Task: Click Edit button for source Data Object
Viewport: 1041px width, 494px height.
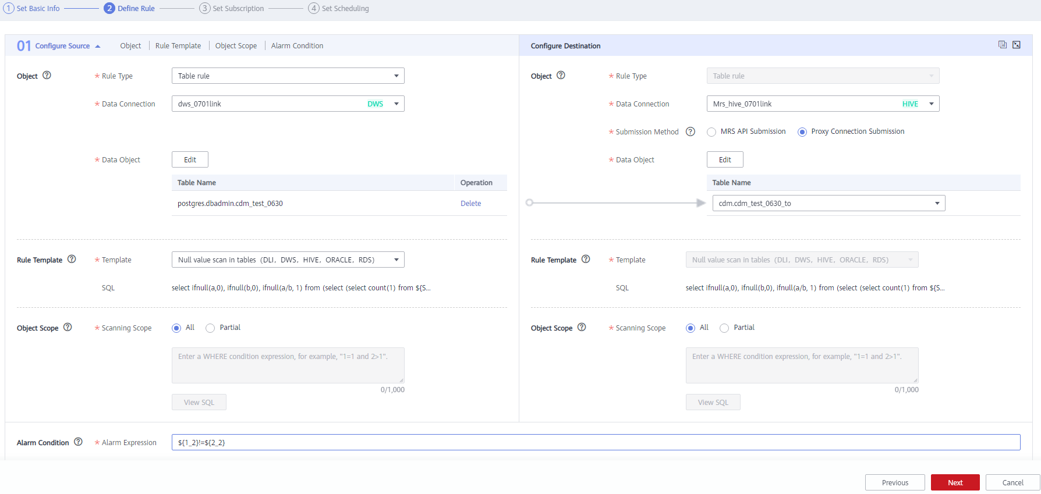Action: point(190,159)
